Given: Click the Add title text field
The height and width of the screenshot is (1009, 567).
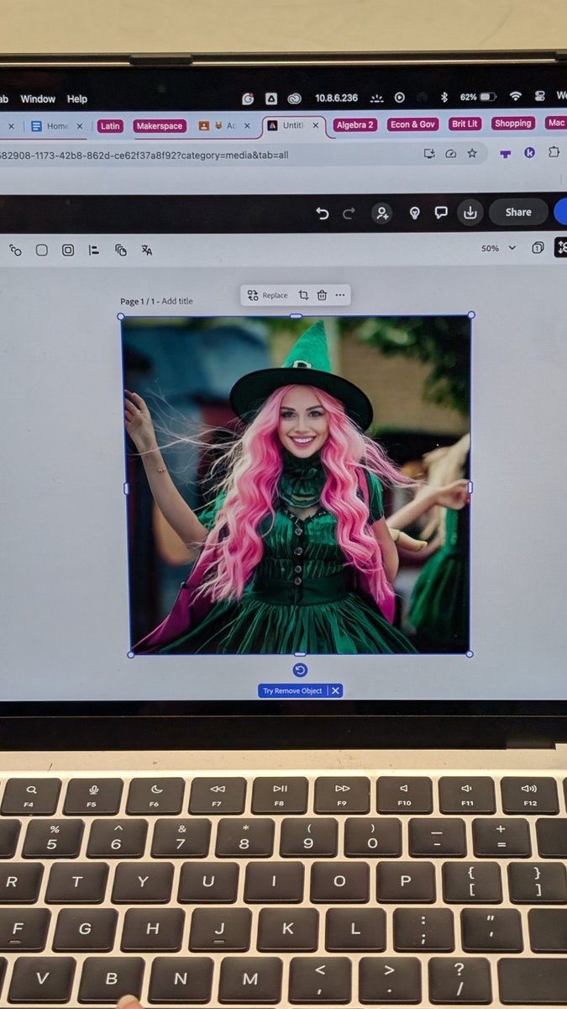Looking at the screenshot, I should point(177,301).
